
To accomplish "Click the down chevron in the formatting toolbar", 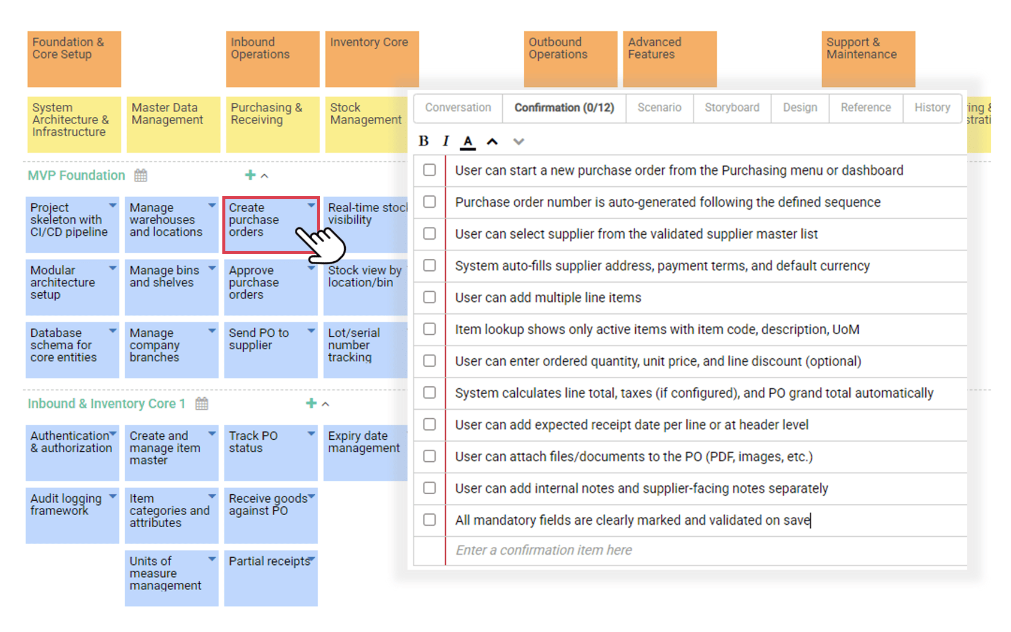I will pyautogui.click(x=518, y=142).
